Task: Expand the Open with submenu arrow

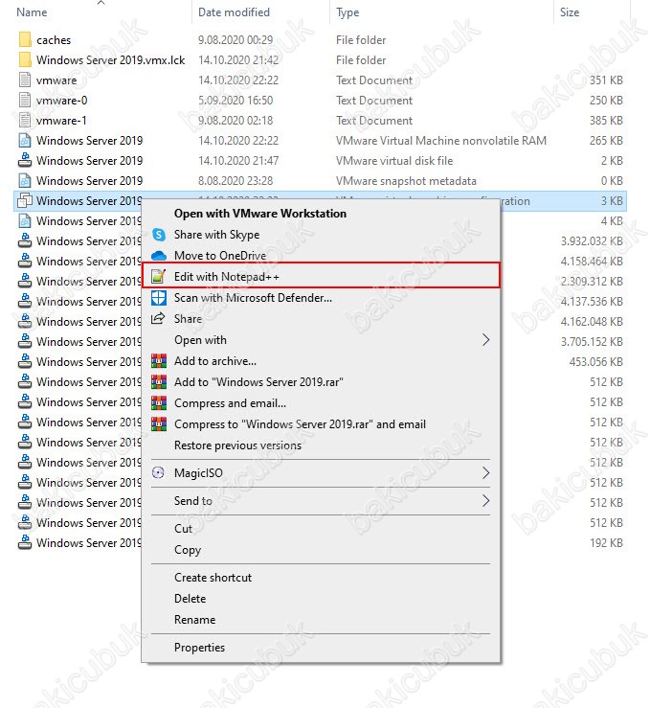Action: click(x=485, y=340)
